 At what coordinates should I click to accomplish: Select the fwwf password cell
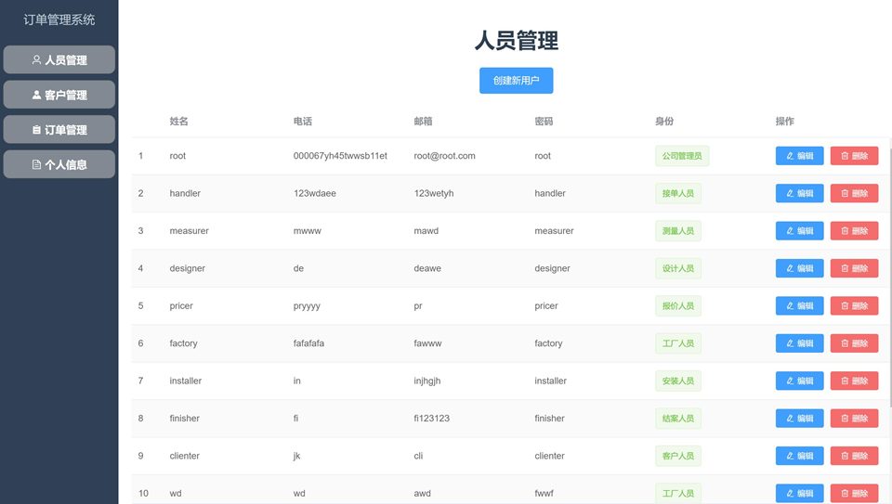click(544, 493)
